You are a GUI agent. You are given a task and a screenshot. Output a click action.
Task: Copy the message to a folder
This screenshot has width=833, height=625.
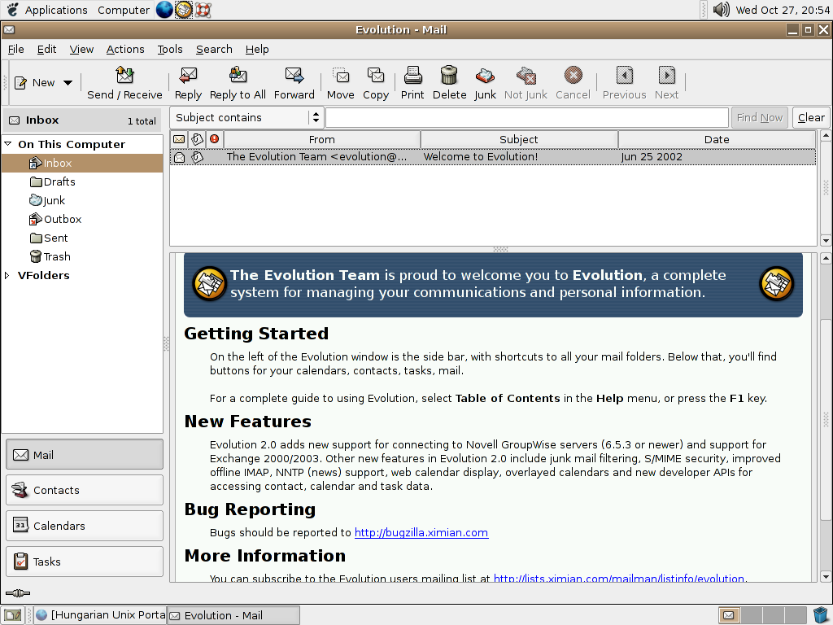coord(376,82)
